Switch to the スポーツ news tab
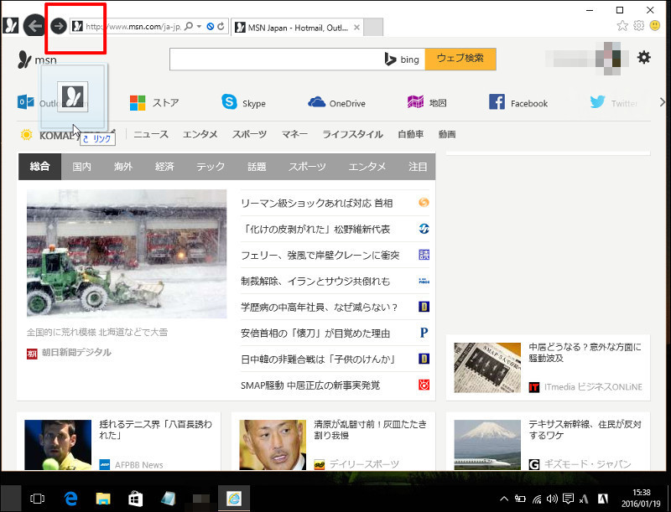 (306, 167)
